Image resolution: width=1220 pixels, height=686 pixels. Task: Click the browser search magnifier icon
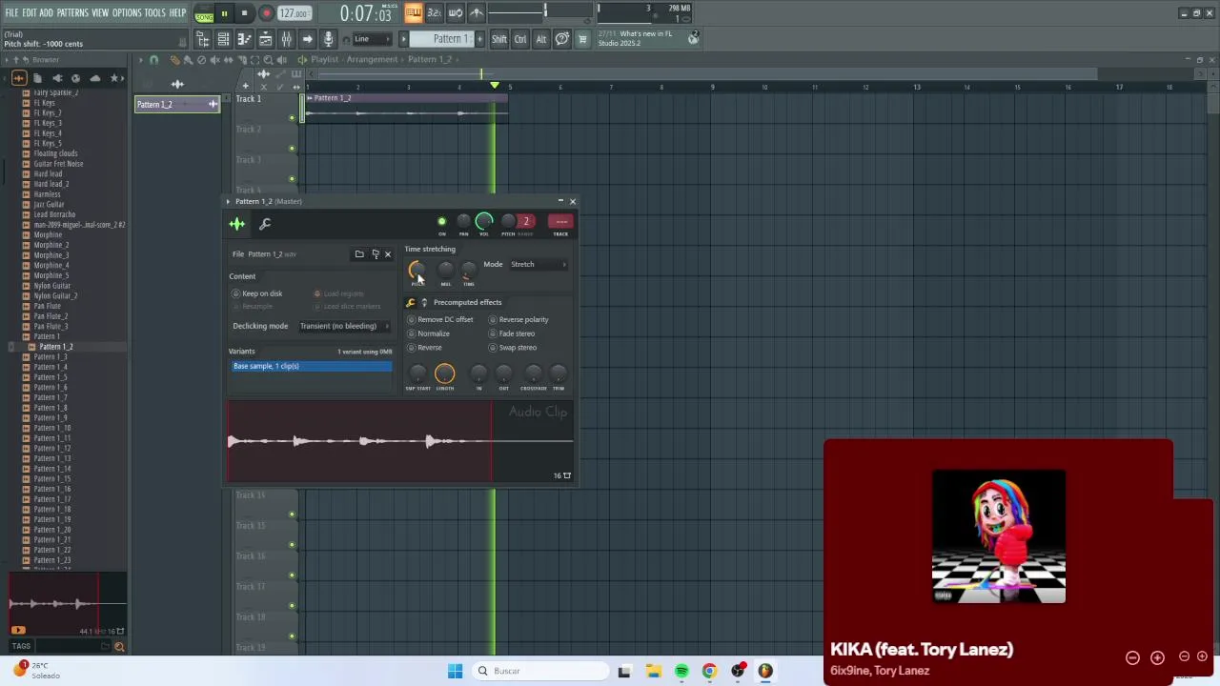pyautogui.click(x=119, y=647)
